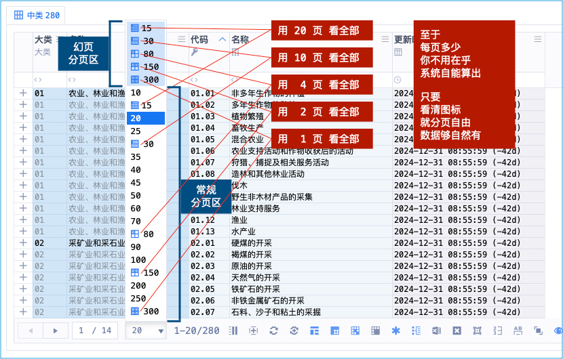The height and width of the screenshot is (359, 563).
Task: Toggle the eye visibility icon in toolbar
Action: coord(558,331)
